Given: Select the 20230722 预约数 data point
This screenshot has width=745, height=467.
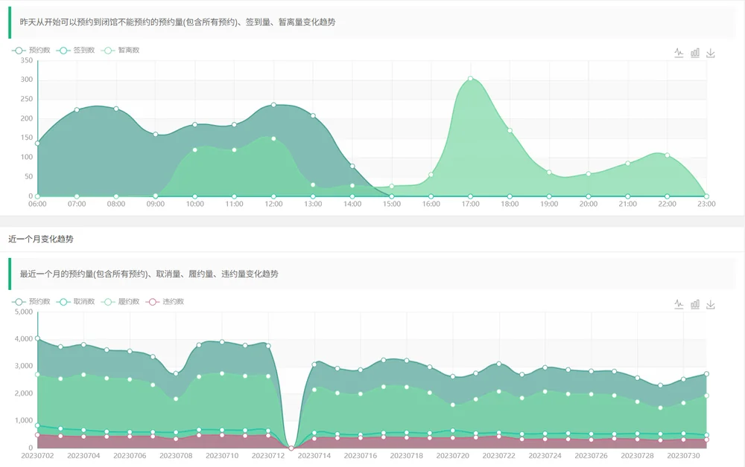Looking at the screenshot, I should (499, 364).
